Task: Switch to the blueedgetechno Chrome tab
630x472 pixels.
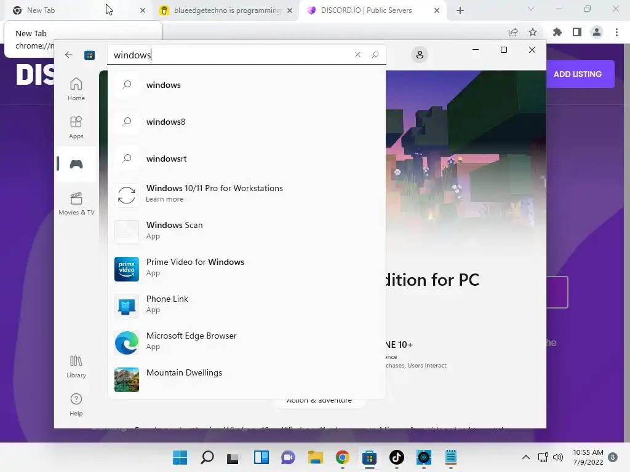Action: tap(227, 10)
